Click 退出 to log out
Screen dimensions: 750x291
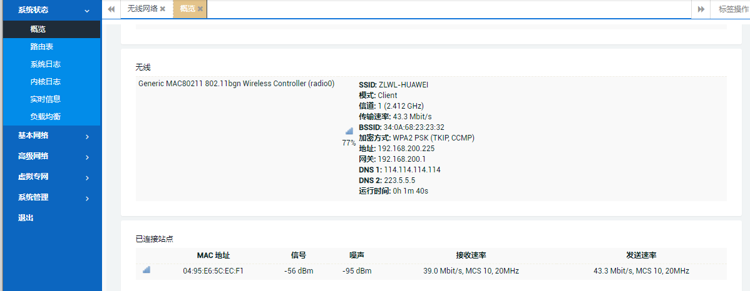tap(26, 218)
